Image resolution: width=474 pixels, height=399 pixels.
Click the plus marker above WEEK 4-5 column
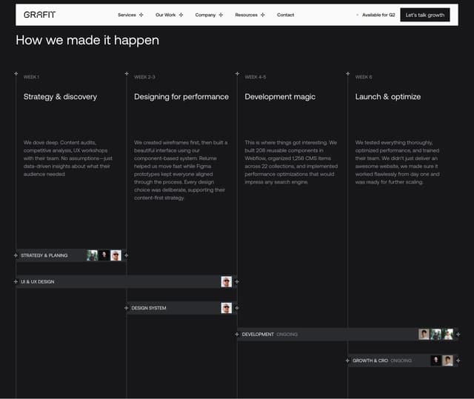237,73
